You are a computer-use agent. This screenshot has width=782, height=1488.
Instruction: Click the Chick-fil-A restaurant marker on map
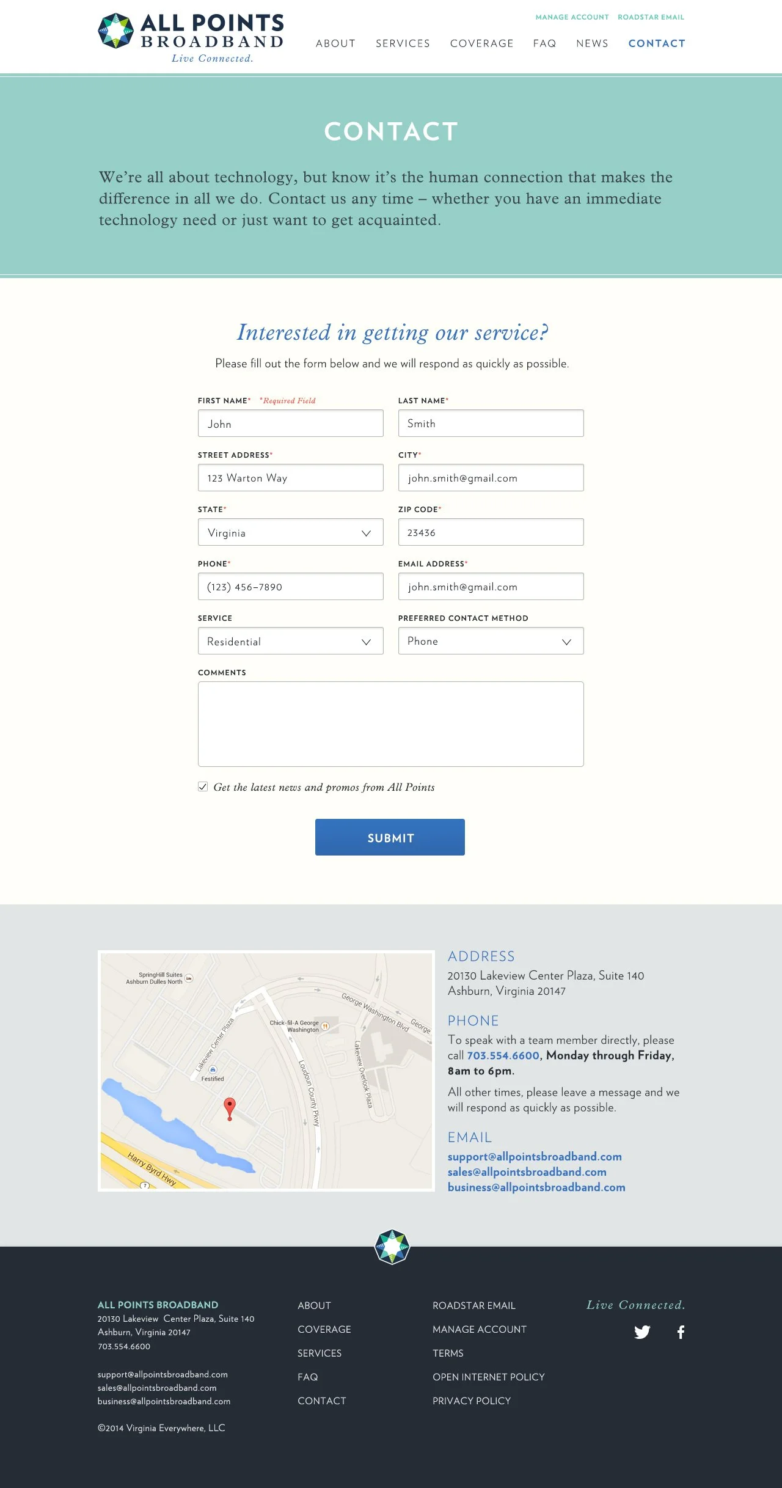pos(326,1027)
